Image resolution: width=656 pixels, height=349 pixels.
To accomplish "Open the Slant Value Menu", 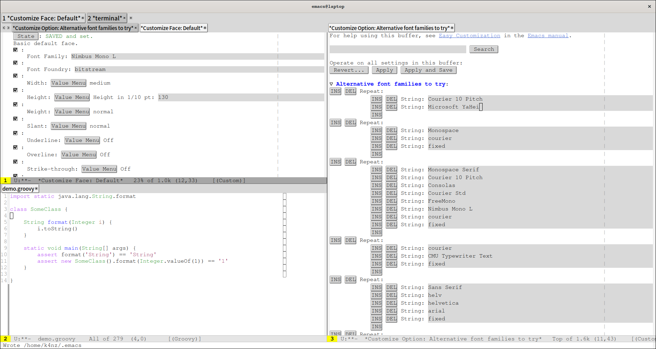I will coord(69,126).
